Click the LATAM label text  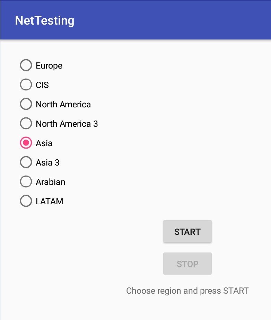[50, 201]
